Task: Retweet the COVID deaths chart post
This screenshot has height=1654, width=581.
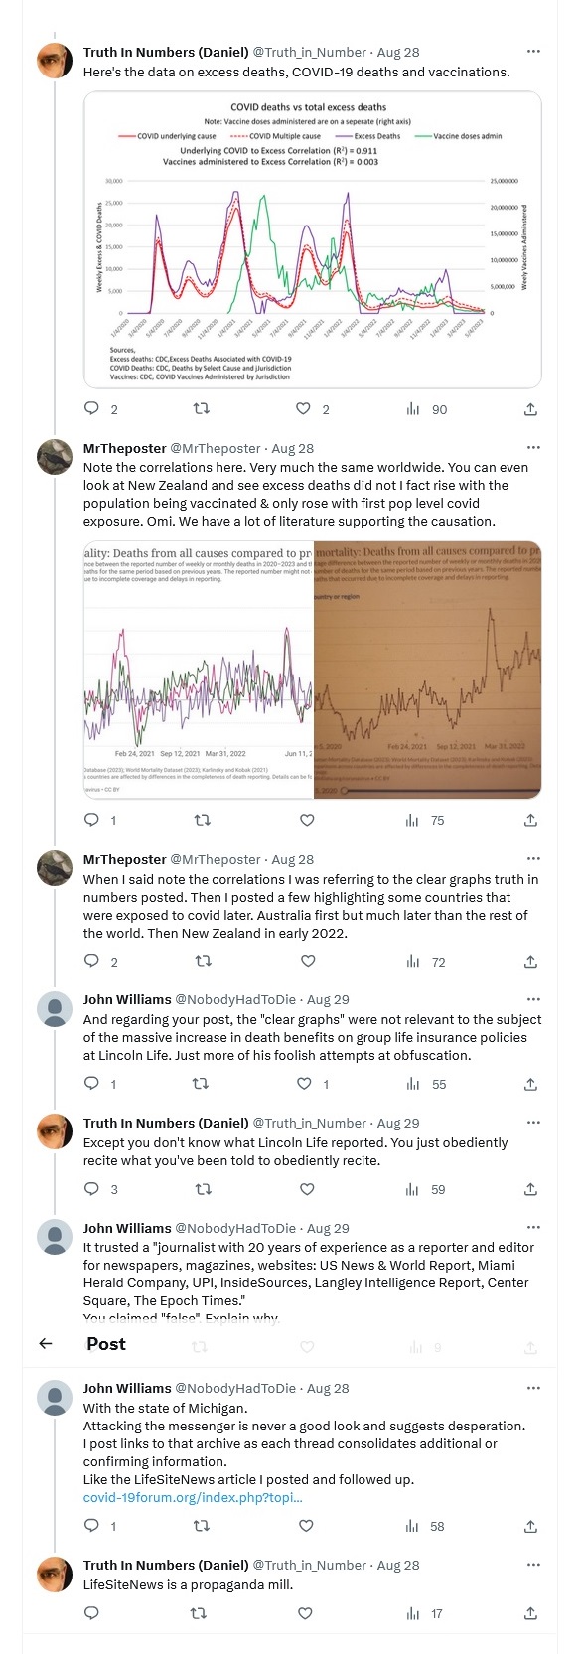Action: [x=201, y=408]
